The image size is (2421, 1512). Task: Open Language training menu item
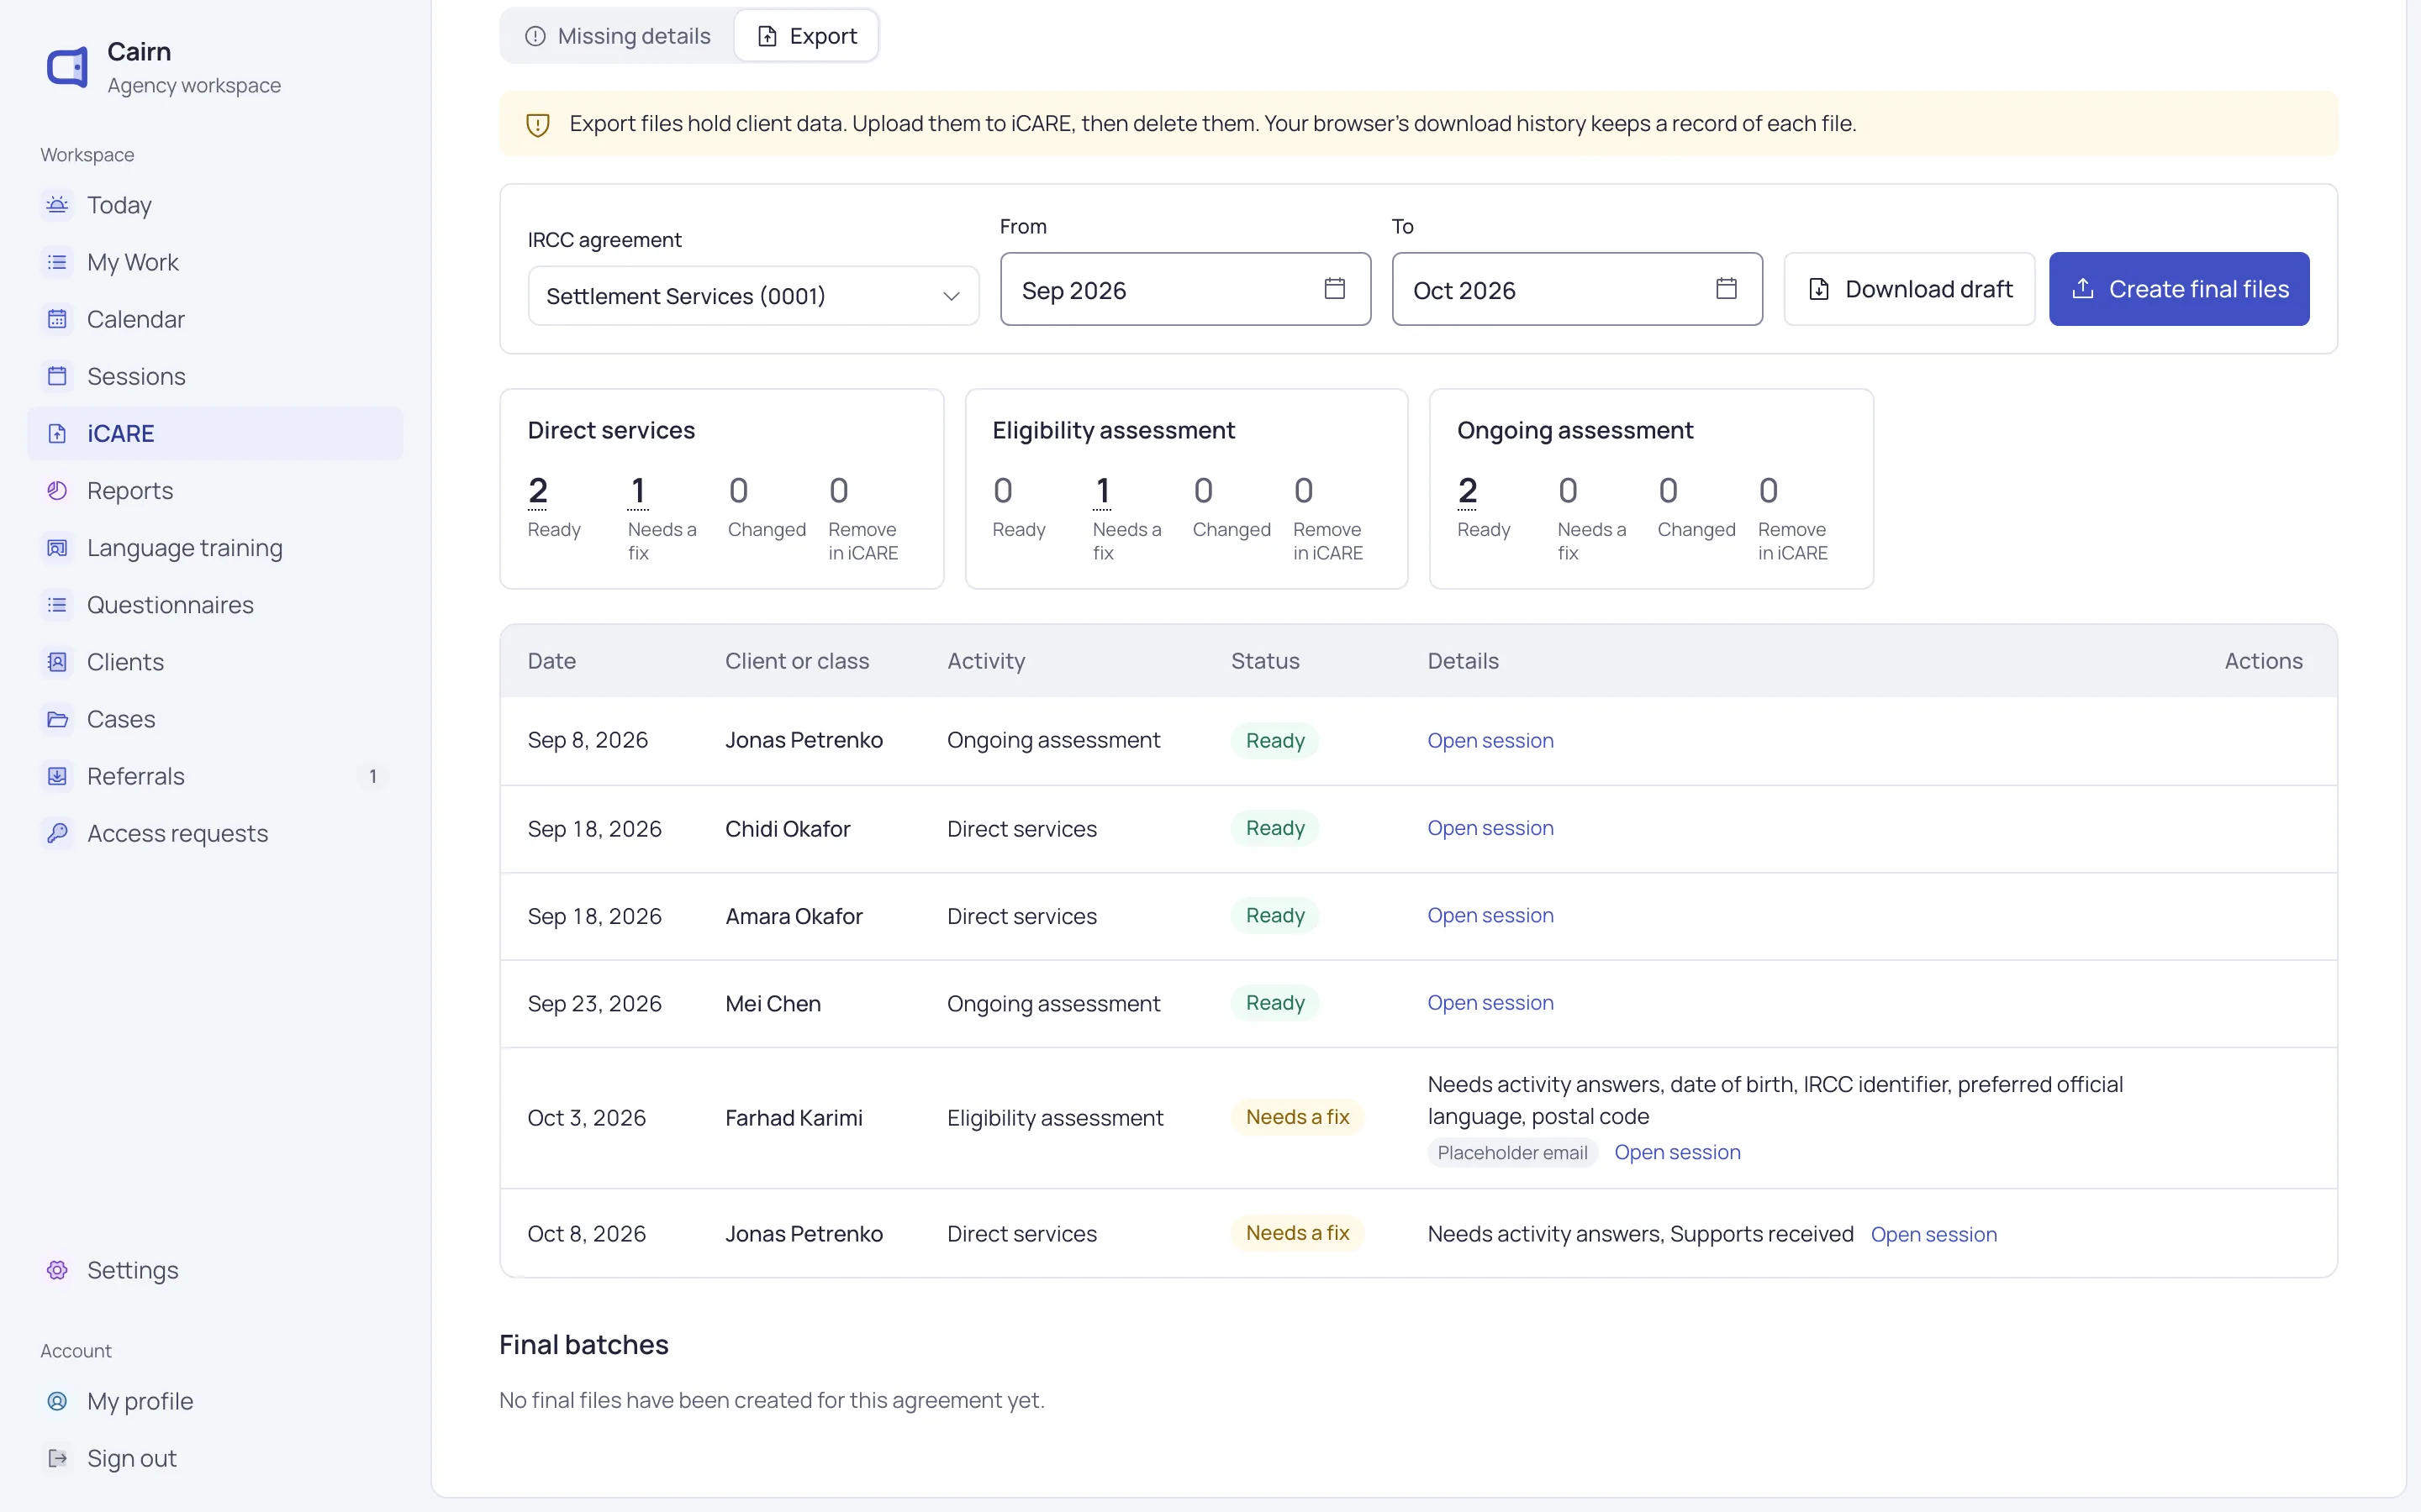[x=215, y=547]
